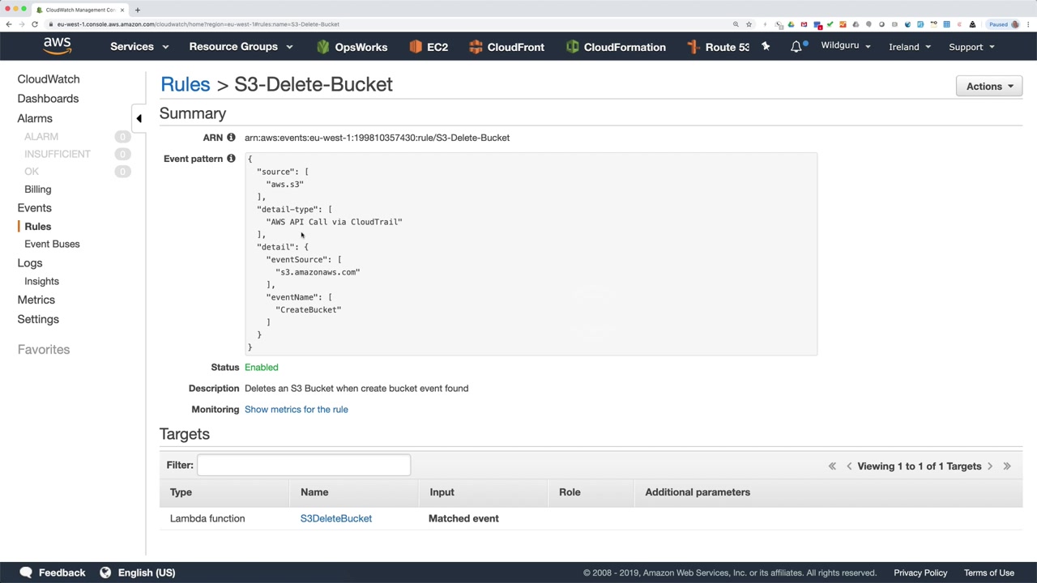1037x583 pixels.
Task: Click the rule ARN text
Action: tap(378, 138)
